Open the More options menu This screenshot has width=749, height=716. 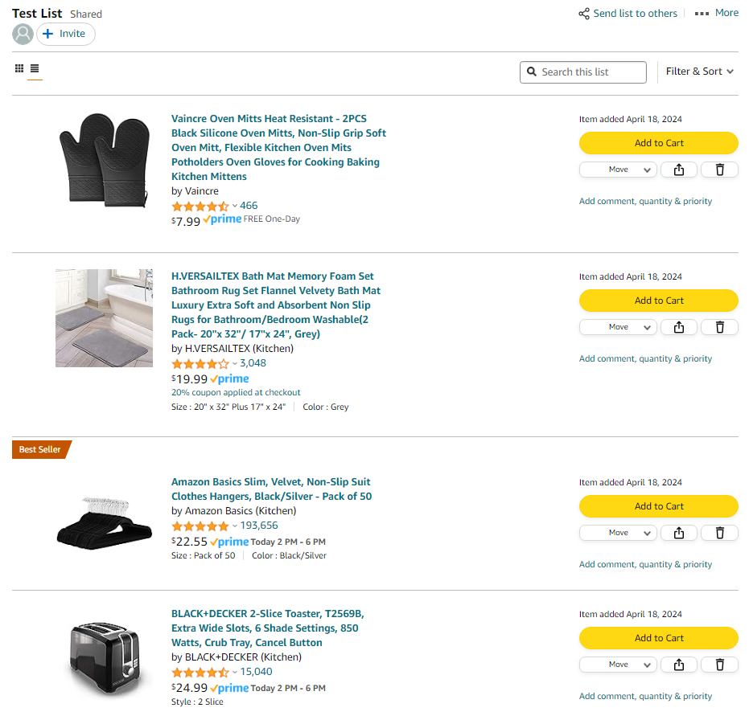pos(716,13)
